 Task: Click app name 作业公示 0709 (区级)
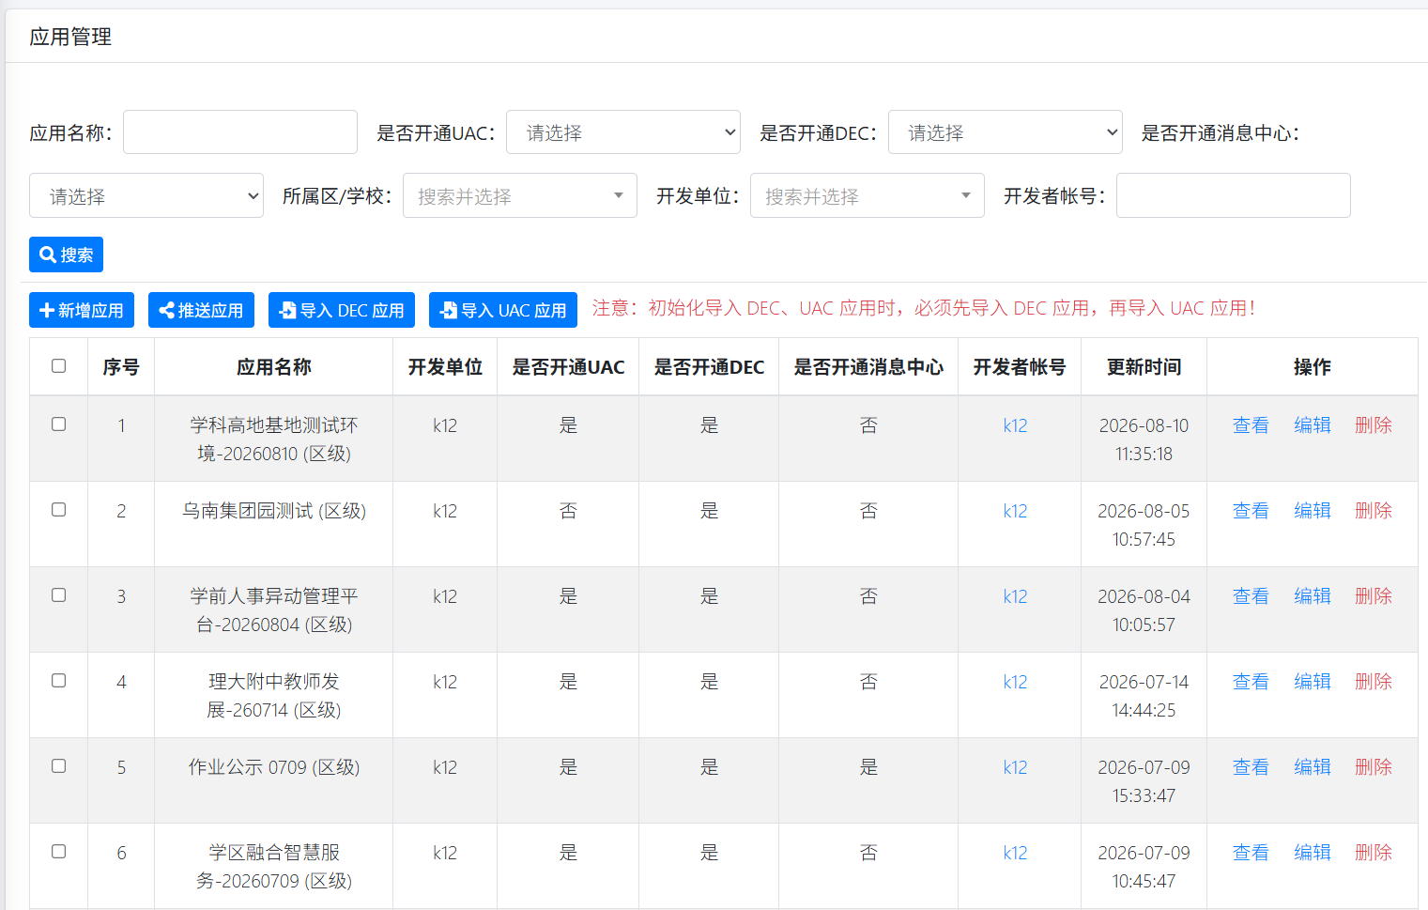274,767
